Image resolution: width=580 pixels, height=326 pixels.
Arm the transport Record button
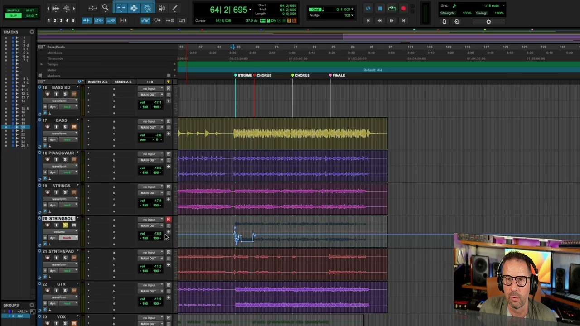(x=403, y=8)
